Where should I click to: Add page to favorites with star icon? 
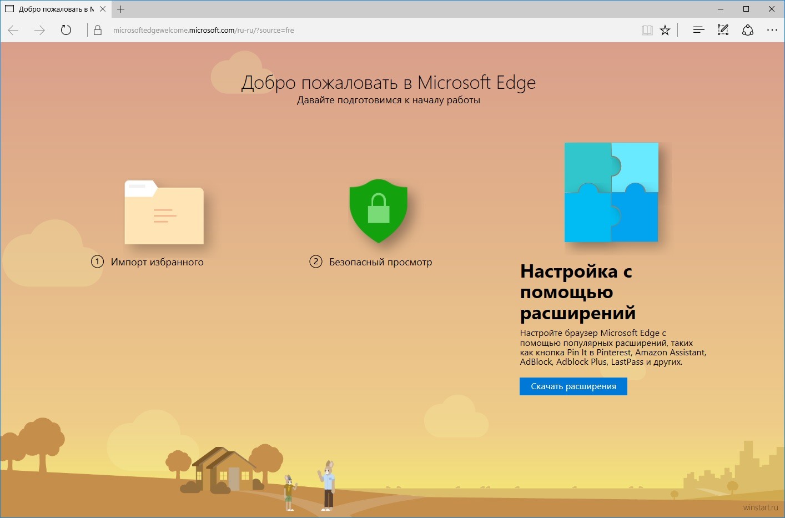(x=665, y=30)
